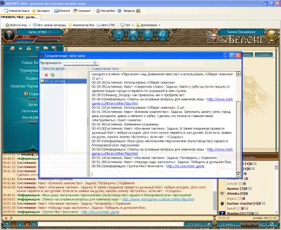
Task: Talk to 'Капитан Тирим'
Action: [24, 86]
